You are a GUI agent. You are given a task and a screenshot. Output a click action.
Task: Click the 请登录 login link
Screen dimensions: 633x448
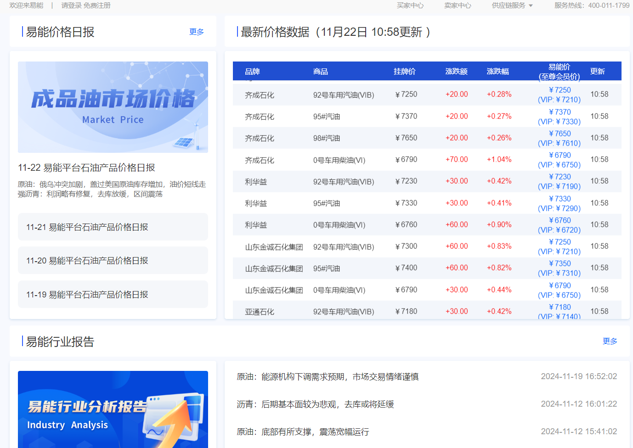(71, 6)
